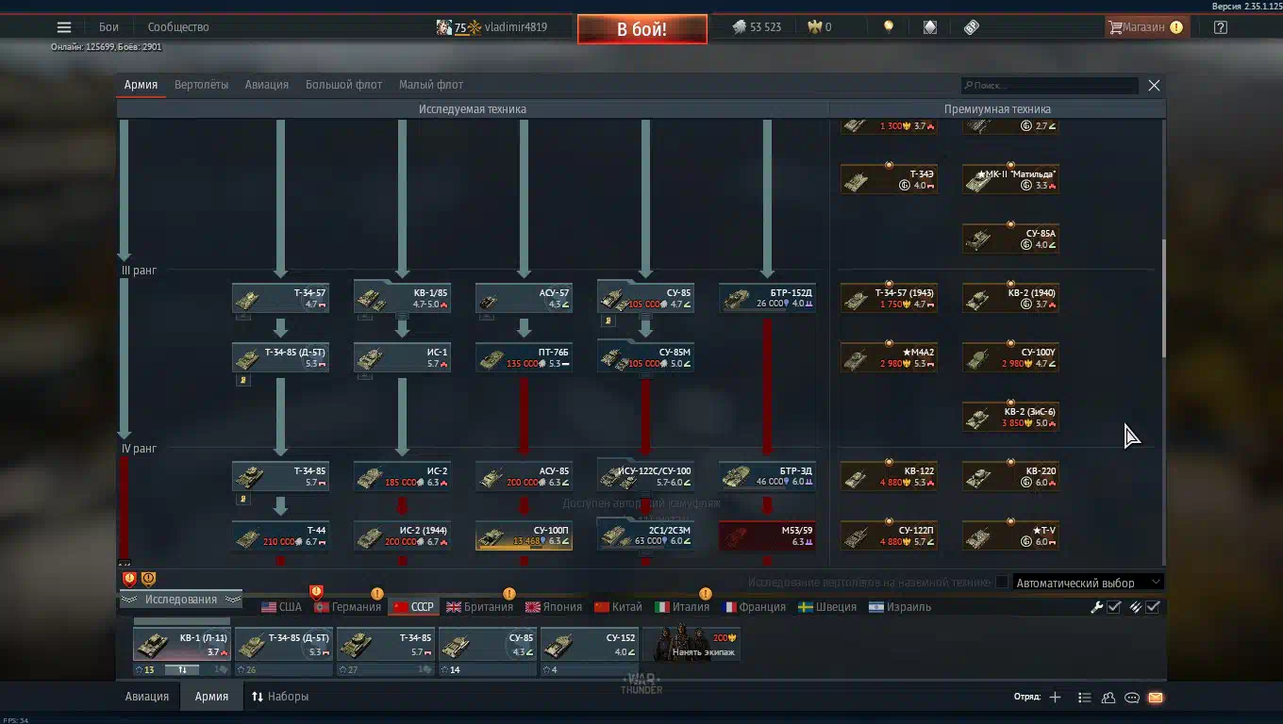Open the diamond-shaped inventory icon
The image size is (1283, 724).
pos(930,27)
